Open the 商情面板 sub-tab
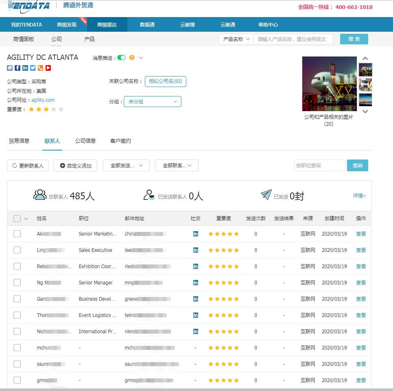Viewport: 393px width, 391px height. pyautogui.click(x=24, y=39)
